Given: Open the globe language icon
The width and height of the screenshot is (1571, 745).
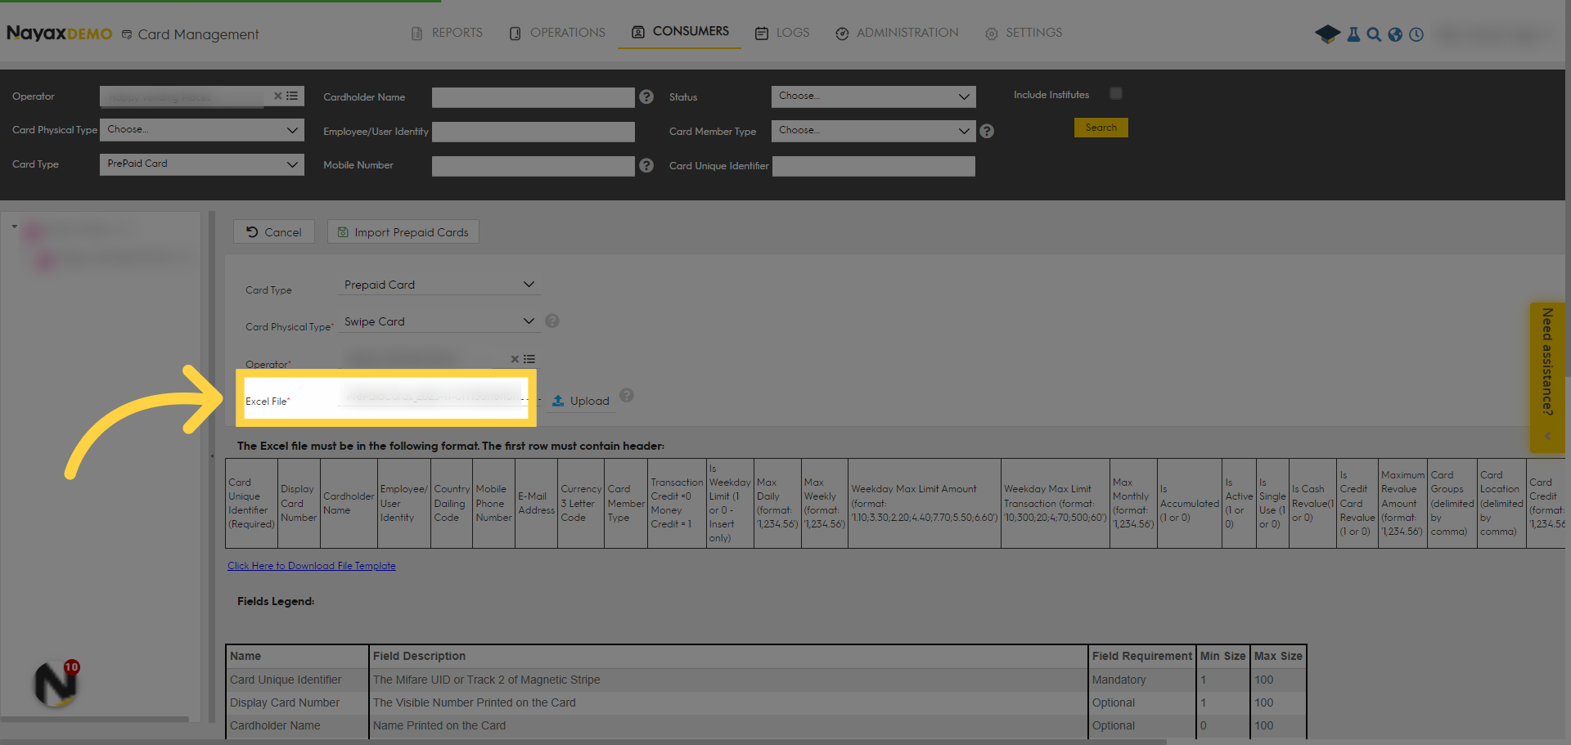Looking at the screenshot, I should point(1395,34).
